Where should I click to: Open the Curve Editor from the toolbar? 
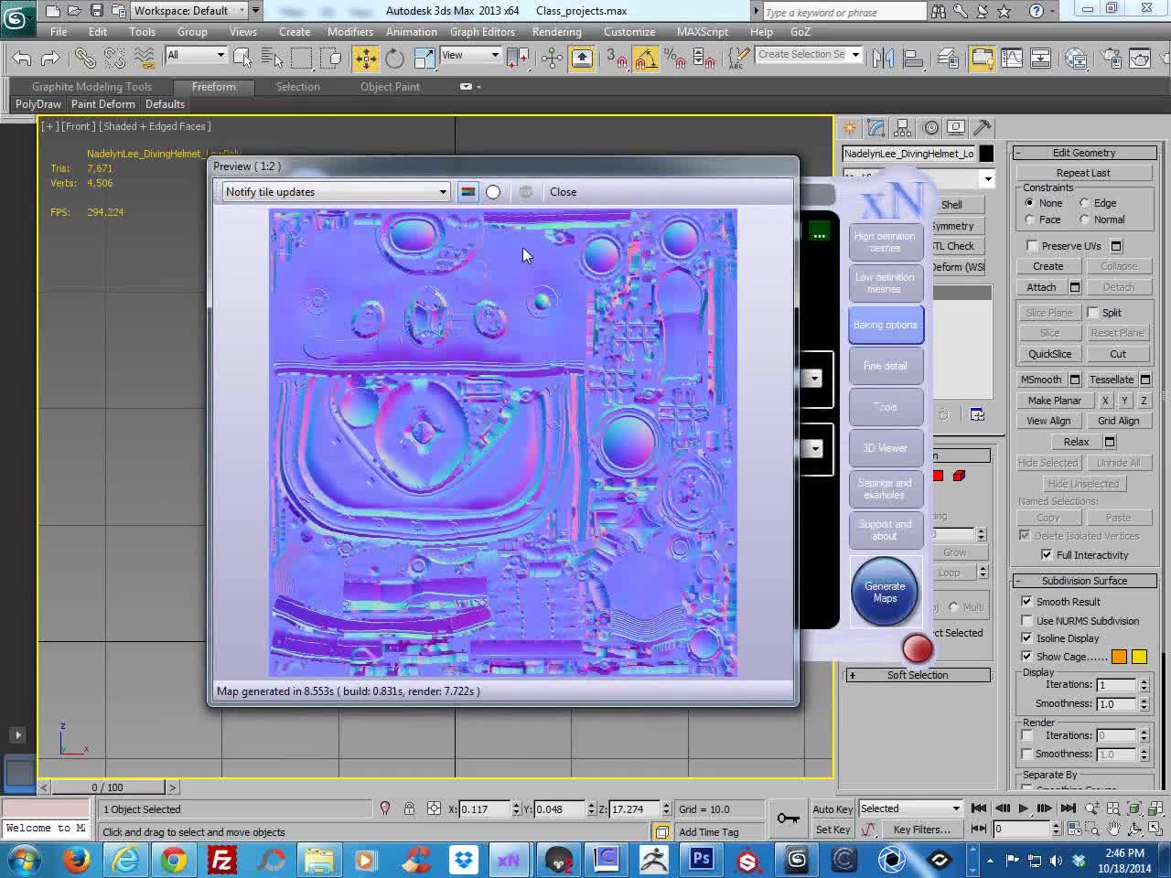(x=1012, y=59)
